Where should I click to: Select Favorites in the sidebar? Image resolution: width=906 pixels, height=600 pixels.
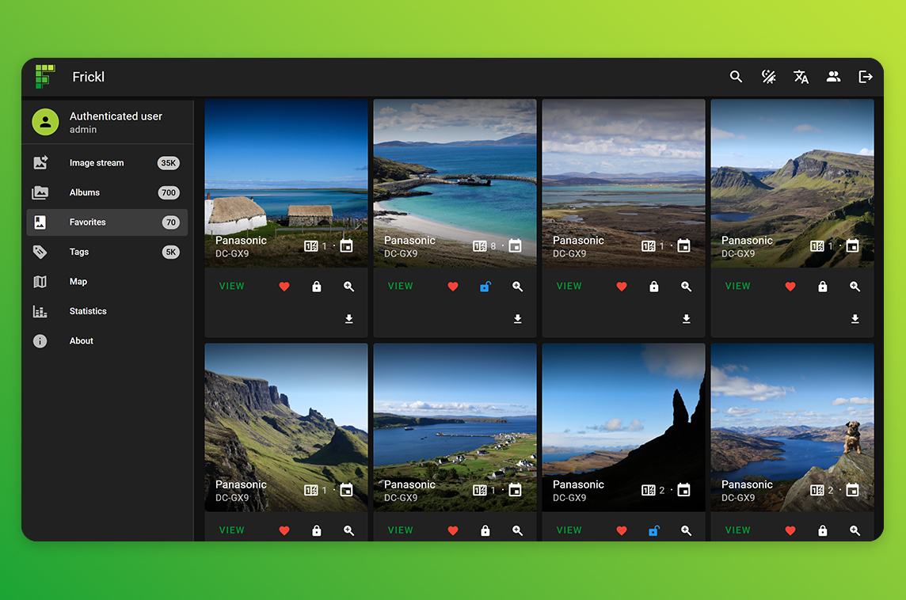pos(107,222)
